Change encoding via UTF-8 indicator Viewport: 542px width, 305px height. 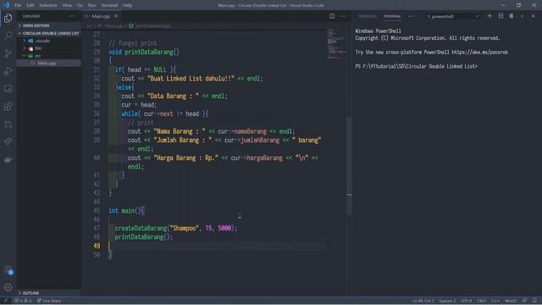coord(467,301)
